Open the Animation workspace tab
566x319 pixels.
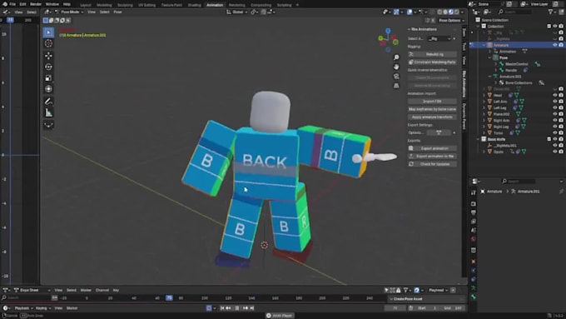[x=215, y=5]
